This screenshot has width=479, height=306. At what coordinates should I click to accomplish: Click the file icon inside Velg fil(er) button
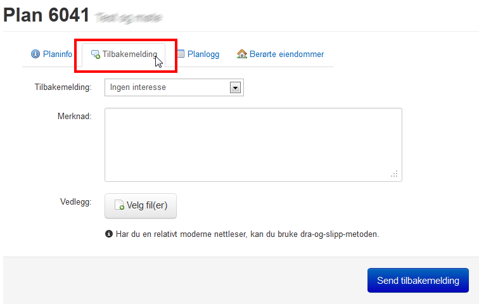(x=119, y=206)
